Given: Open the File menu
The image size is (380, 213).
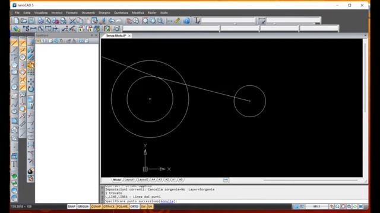Looking at the screenshot, I should (17, 12).
